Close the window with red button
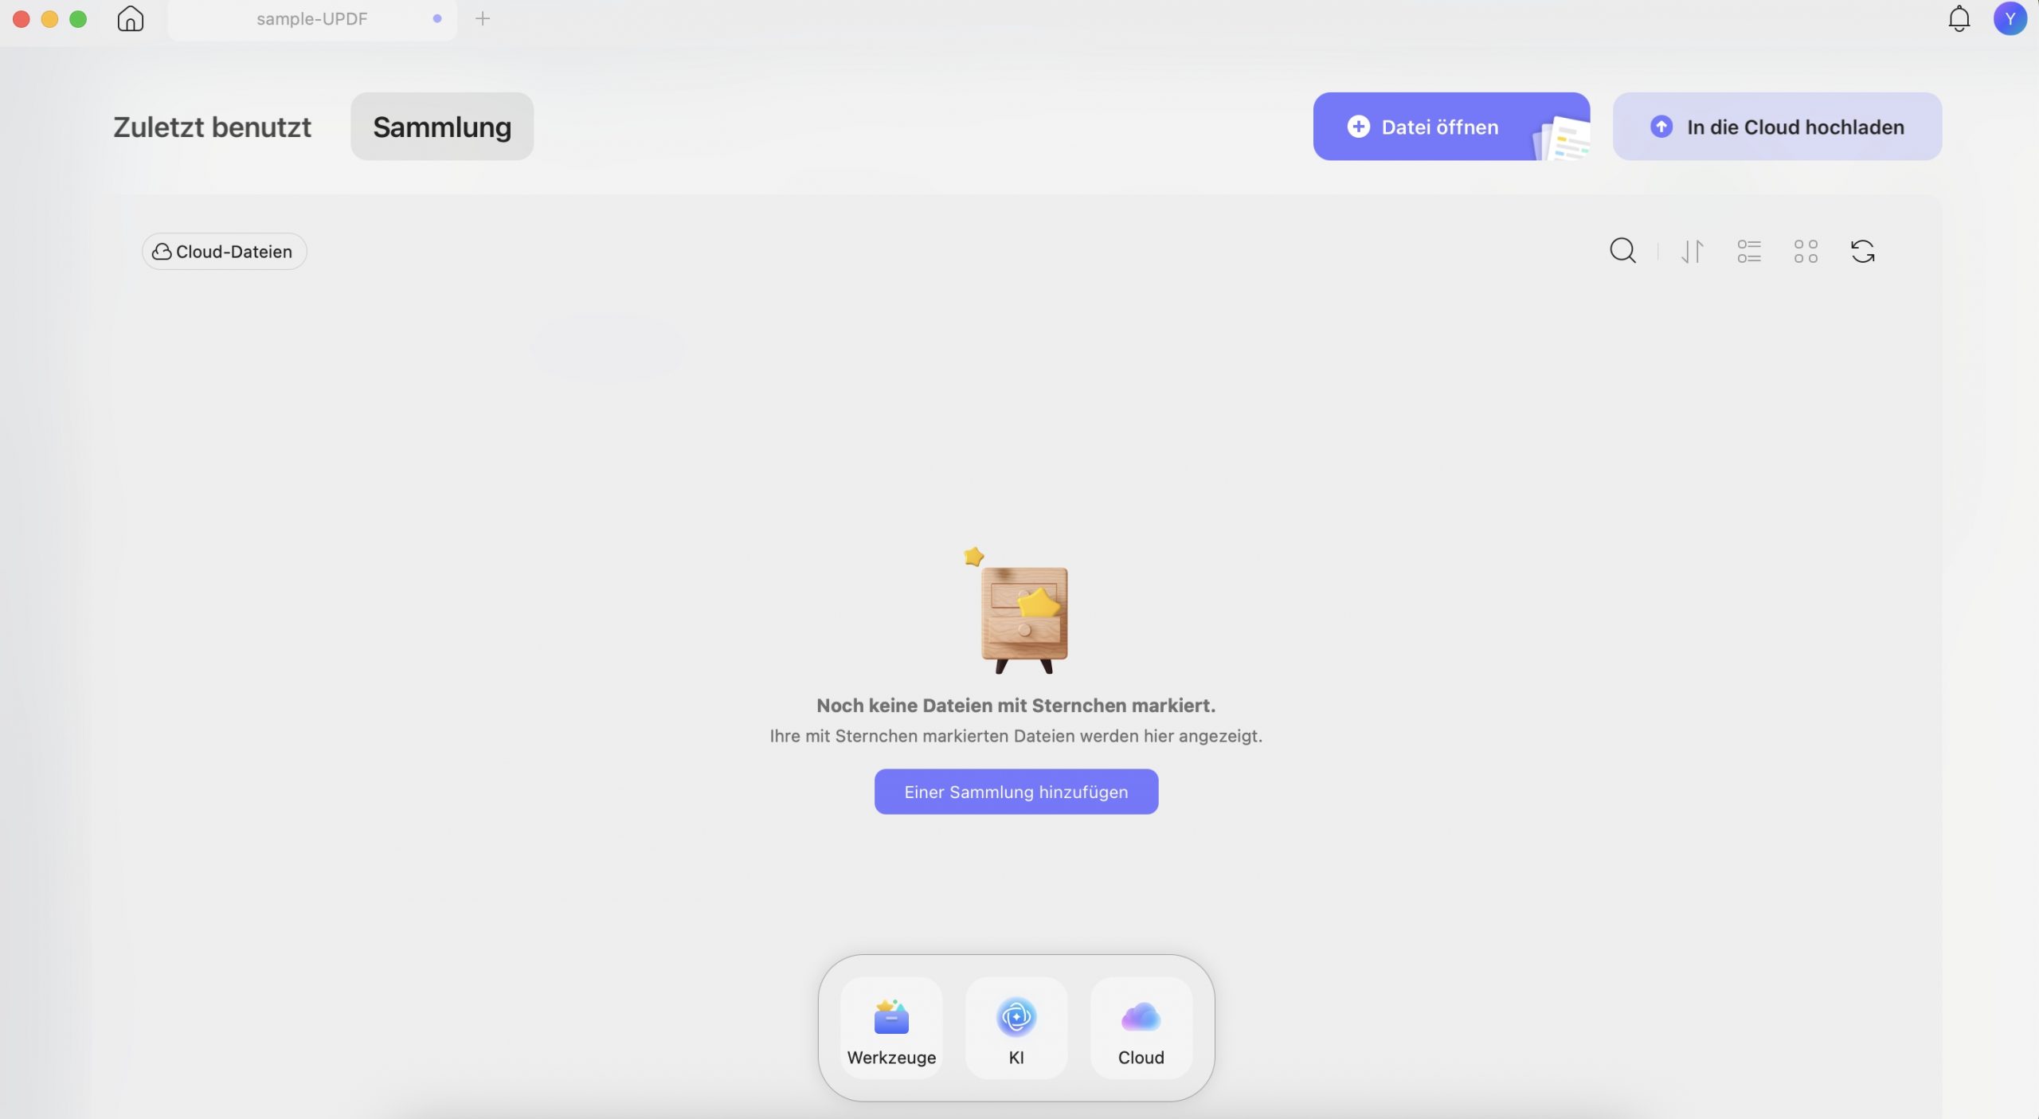Screen dimensions: 2039x1119 click(x=22, y=18)
